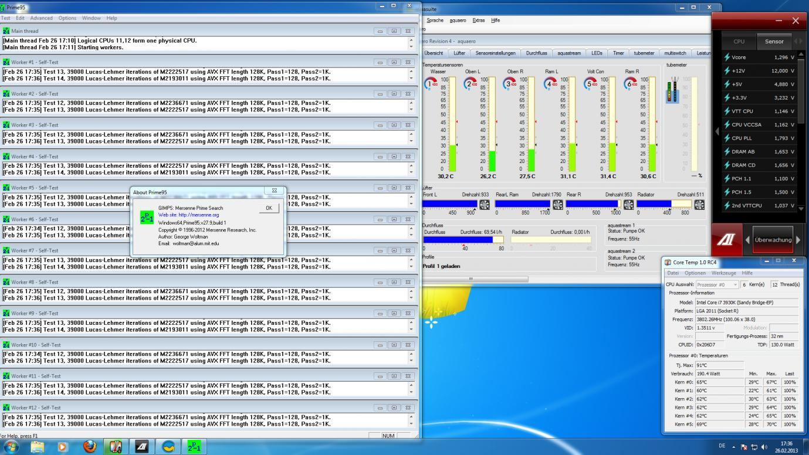The height and width of the screenshot is (455, 809).
Task: Open Prime95 Advanced menu
Action: (41, 18)
